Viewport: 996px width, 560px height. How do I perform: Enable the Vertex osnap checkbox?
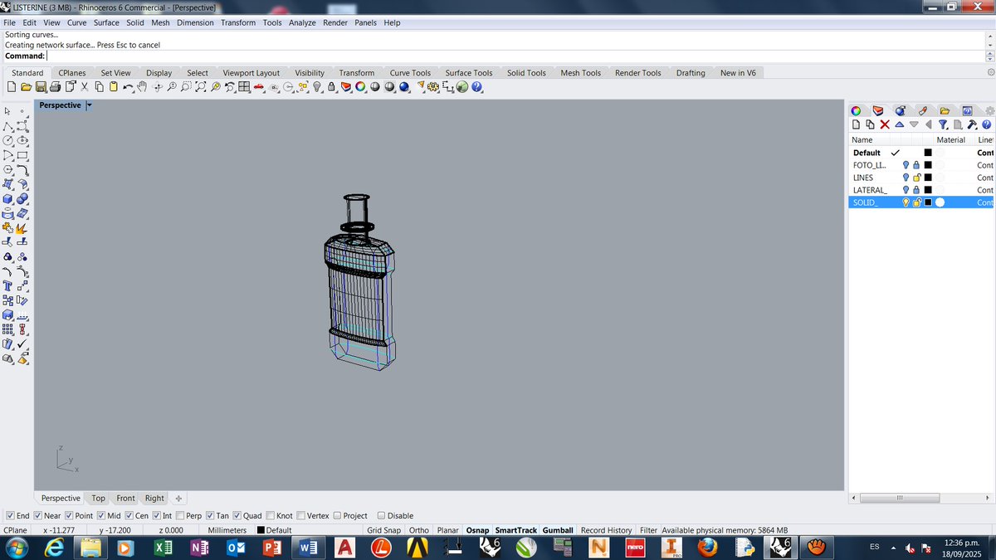pyautogui.click(x=300, y=516)
